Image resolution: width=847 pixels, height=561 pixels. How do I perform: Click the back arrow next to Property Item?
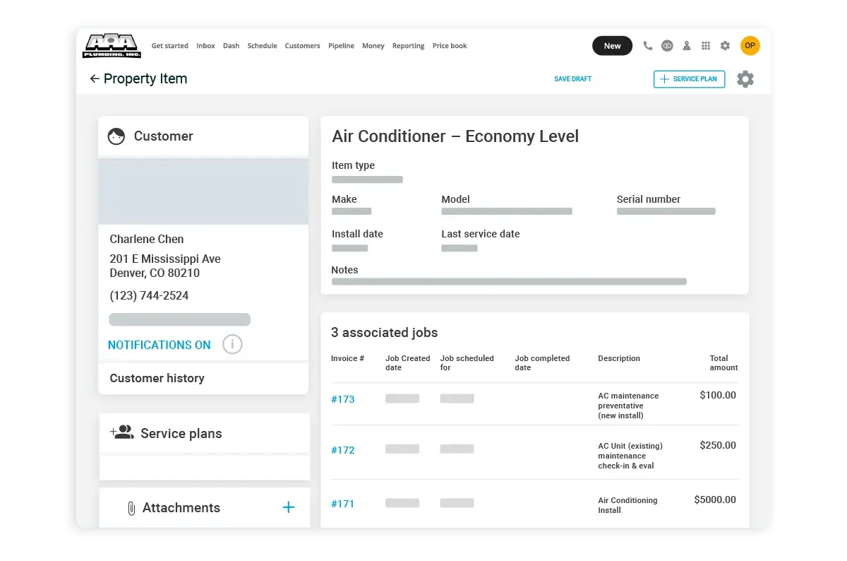95,79
